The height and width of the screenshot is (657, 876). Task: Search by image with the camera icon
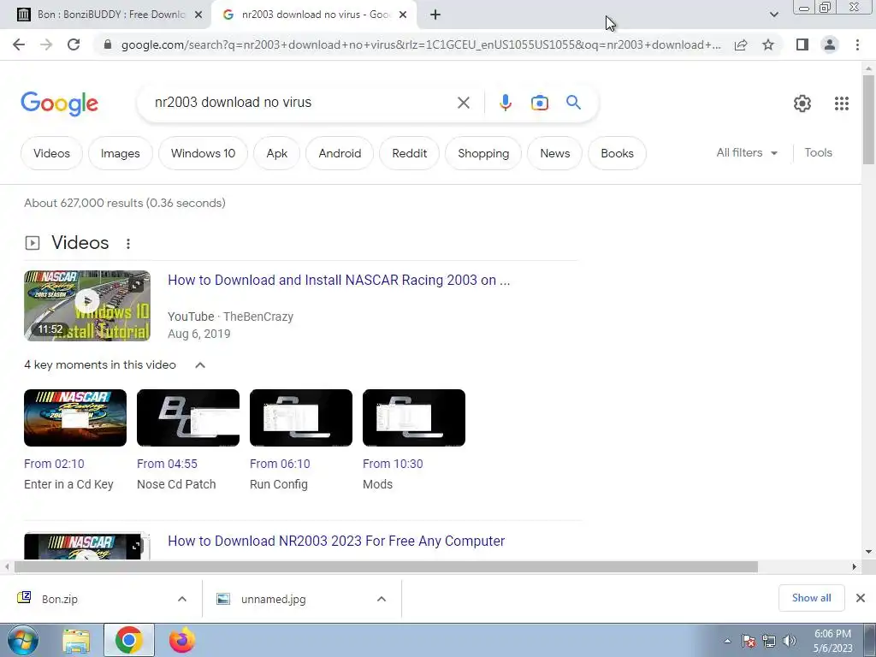(540, 103)
